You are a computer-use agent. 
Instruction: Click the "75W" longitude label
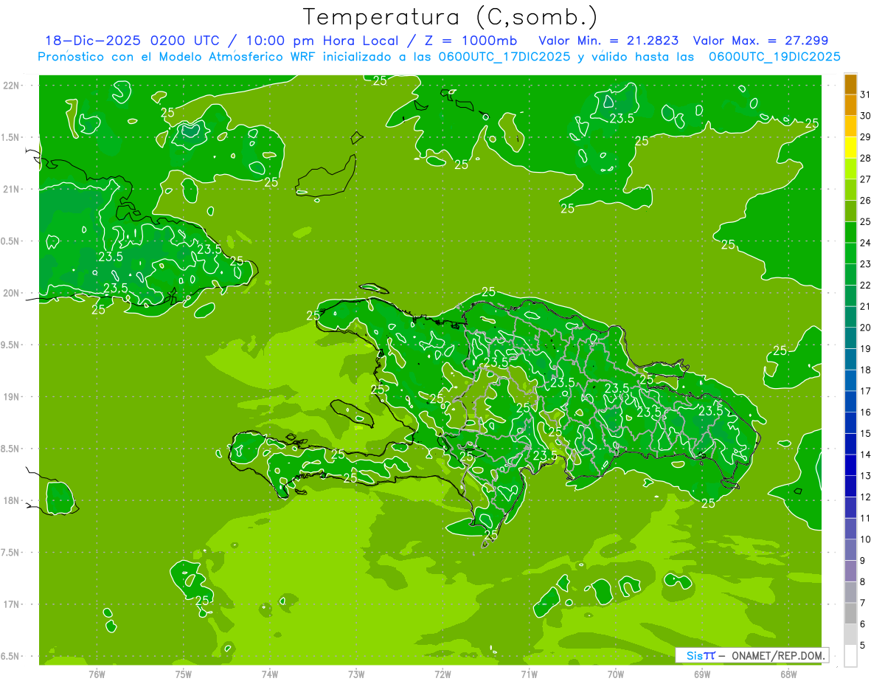click(x=183, y=674)
